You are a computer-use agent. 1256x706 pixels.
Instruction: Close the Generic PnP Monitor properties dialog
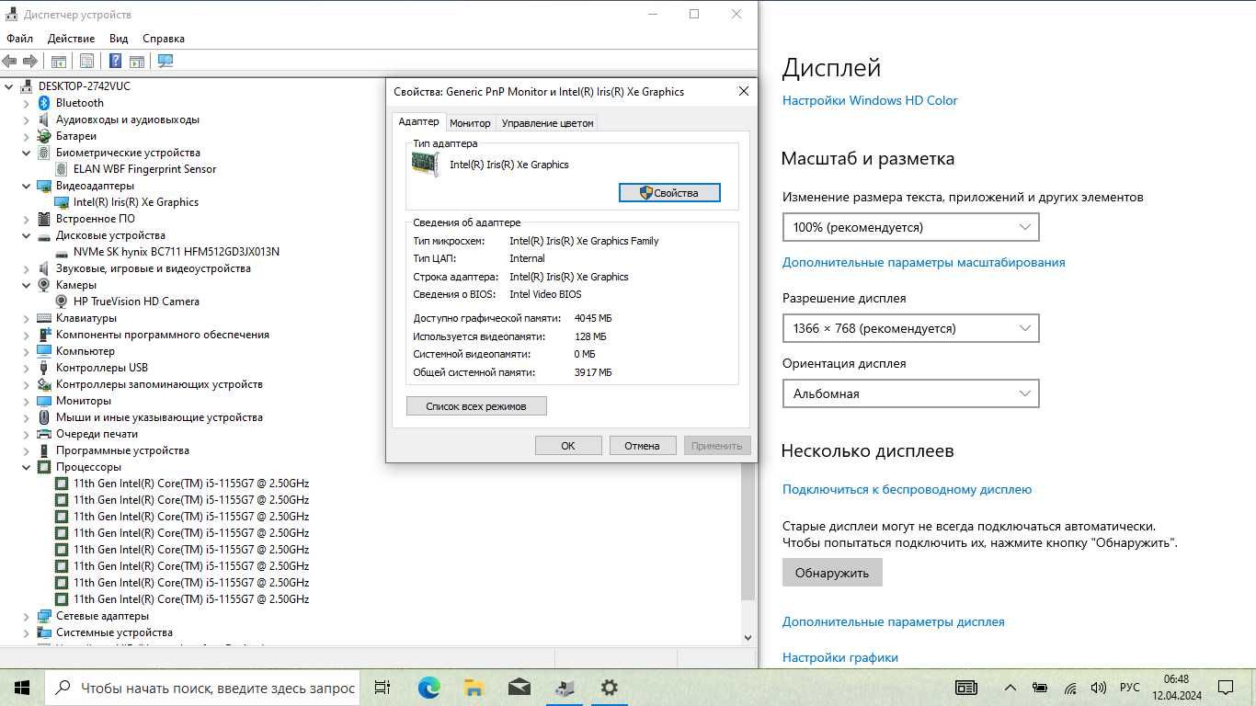(x=744, y=91)
